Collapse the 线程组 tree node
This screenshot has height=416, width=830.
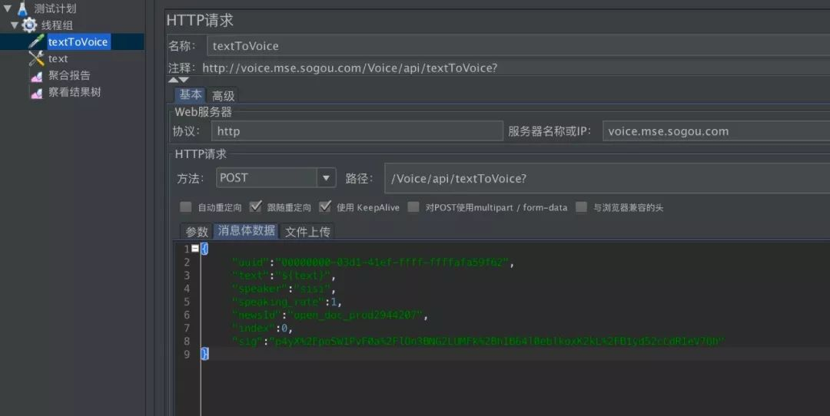(x=15, y=25)
